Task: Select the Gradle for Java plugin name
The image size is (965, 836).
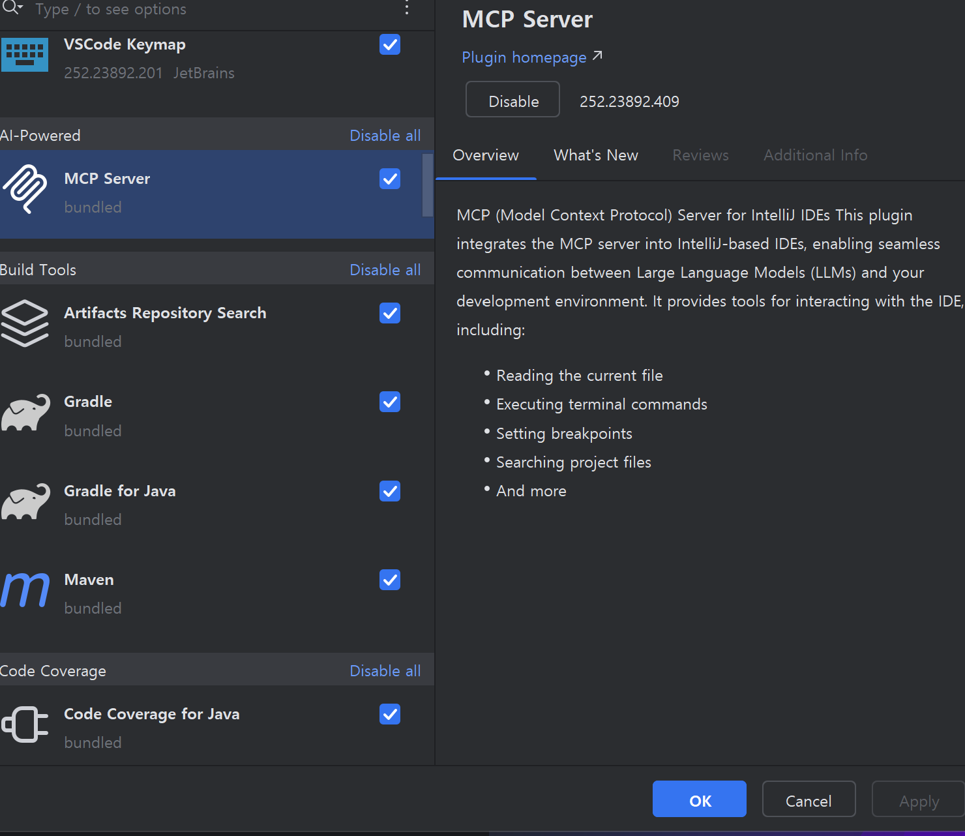Action: click(120, 491)
